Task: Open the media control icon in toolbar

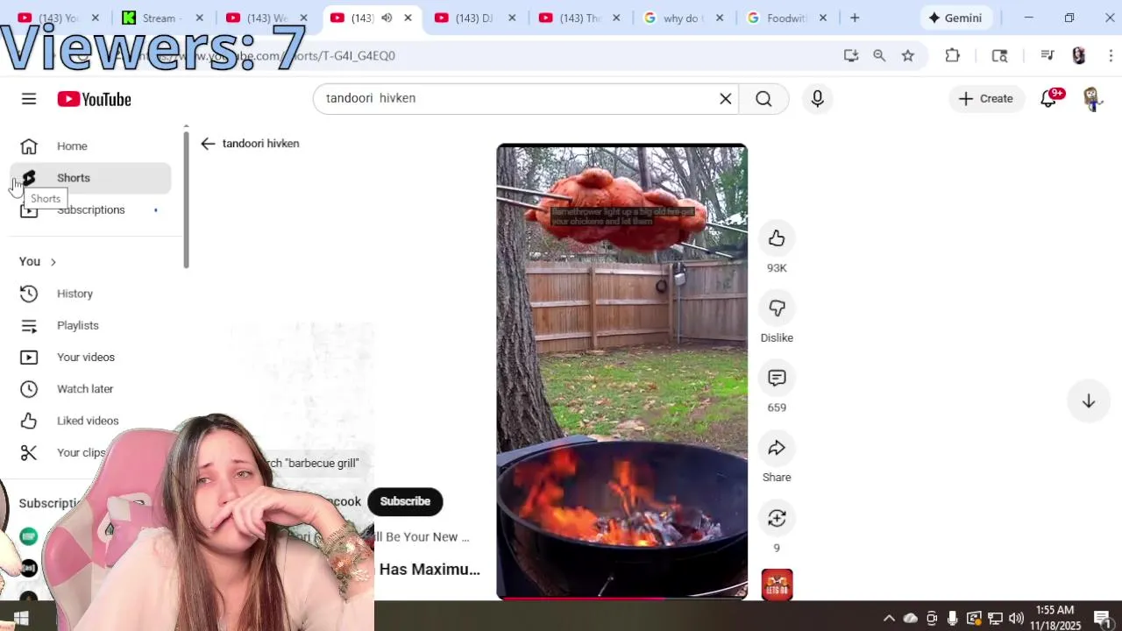Action: [1047, 55]
